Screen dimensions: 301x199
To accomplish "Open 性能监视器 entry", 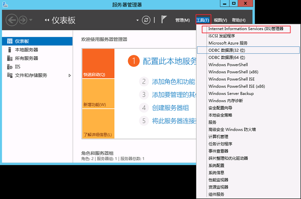I will (x=218, y=180).
